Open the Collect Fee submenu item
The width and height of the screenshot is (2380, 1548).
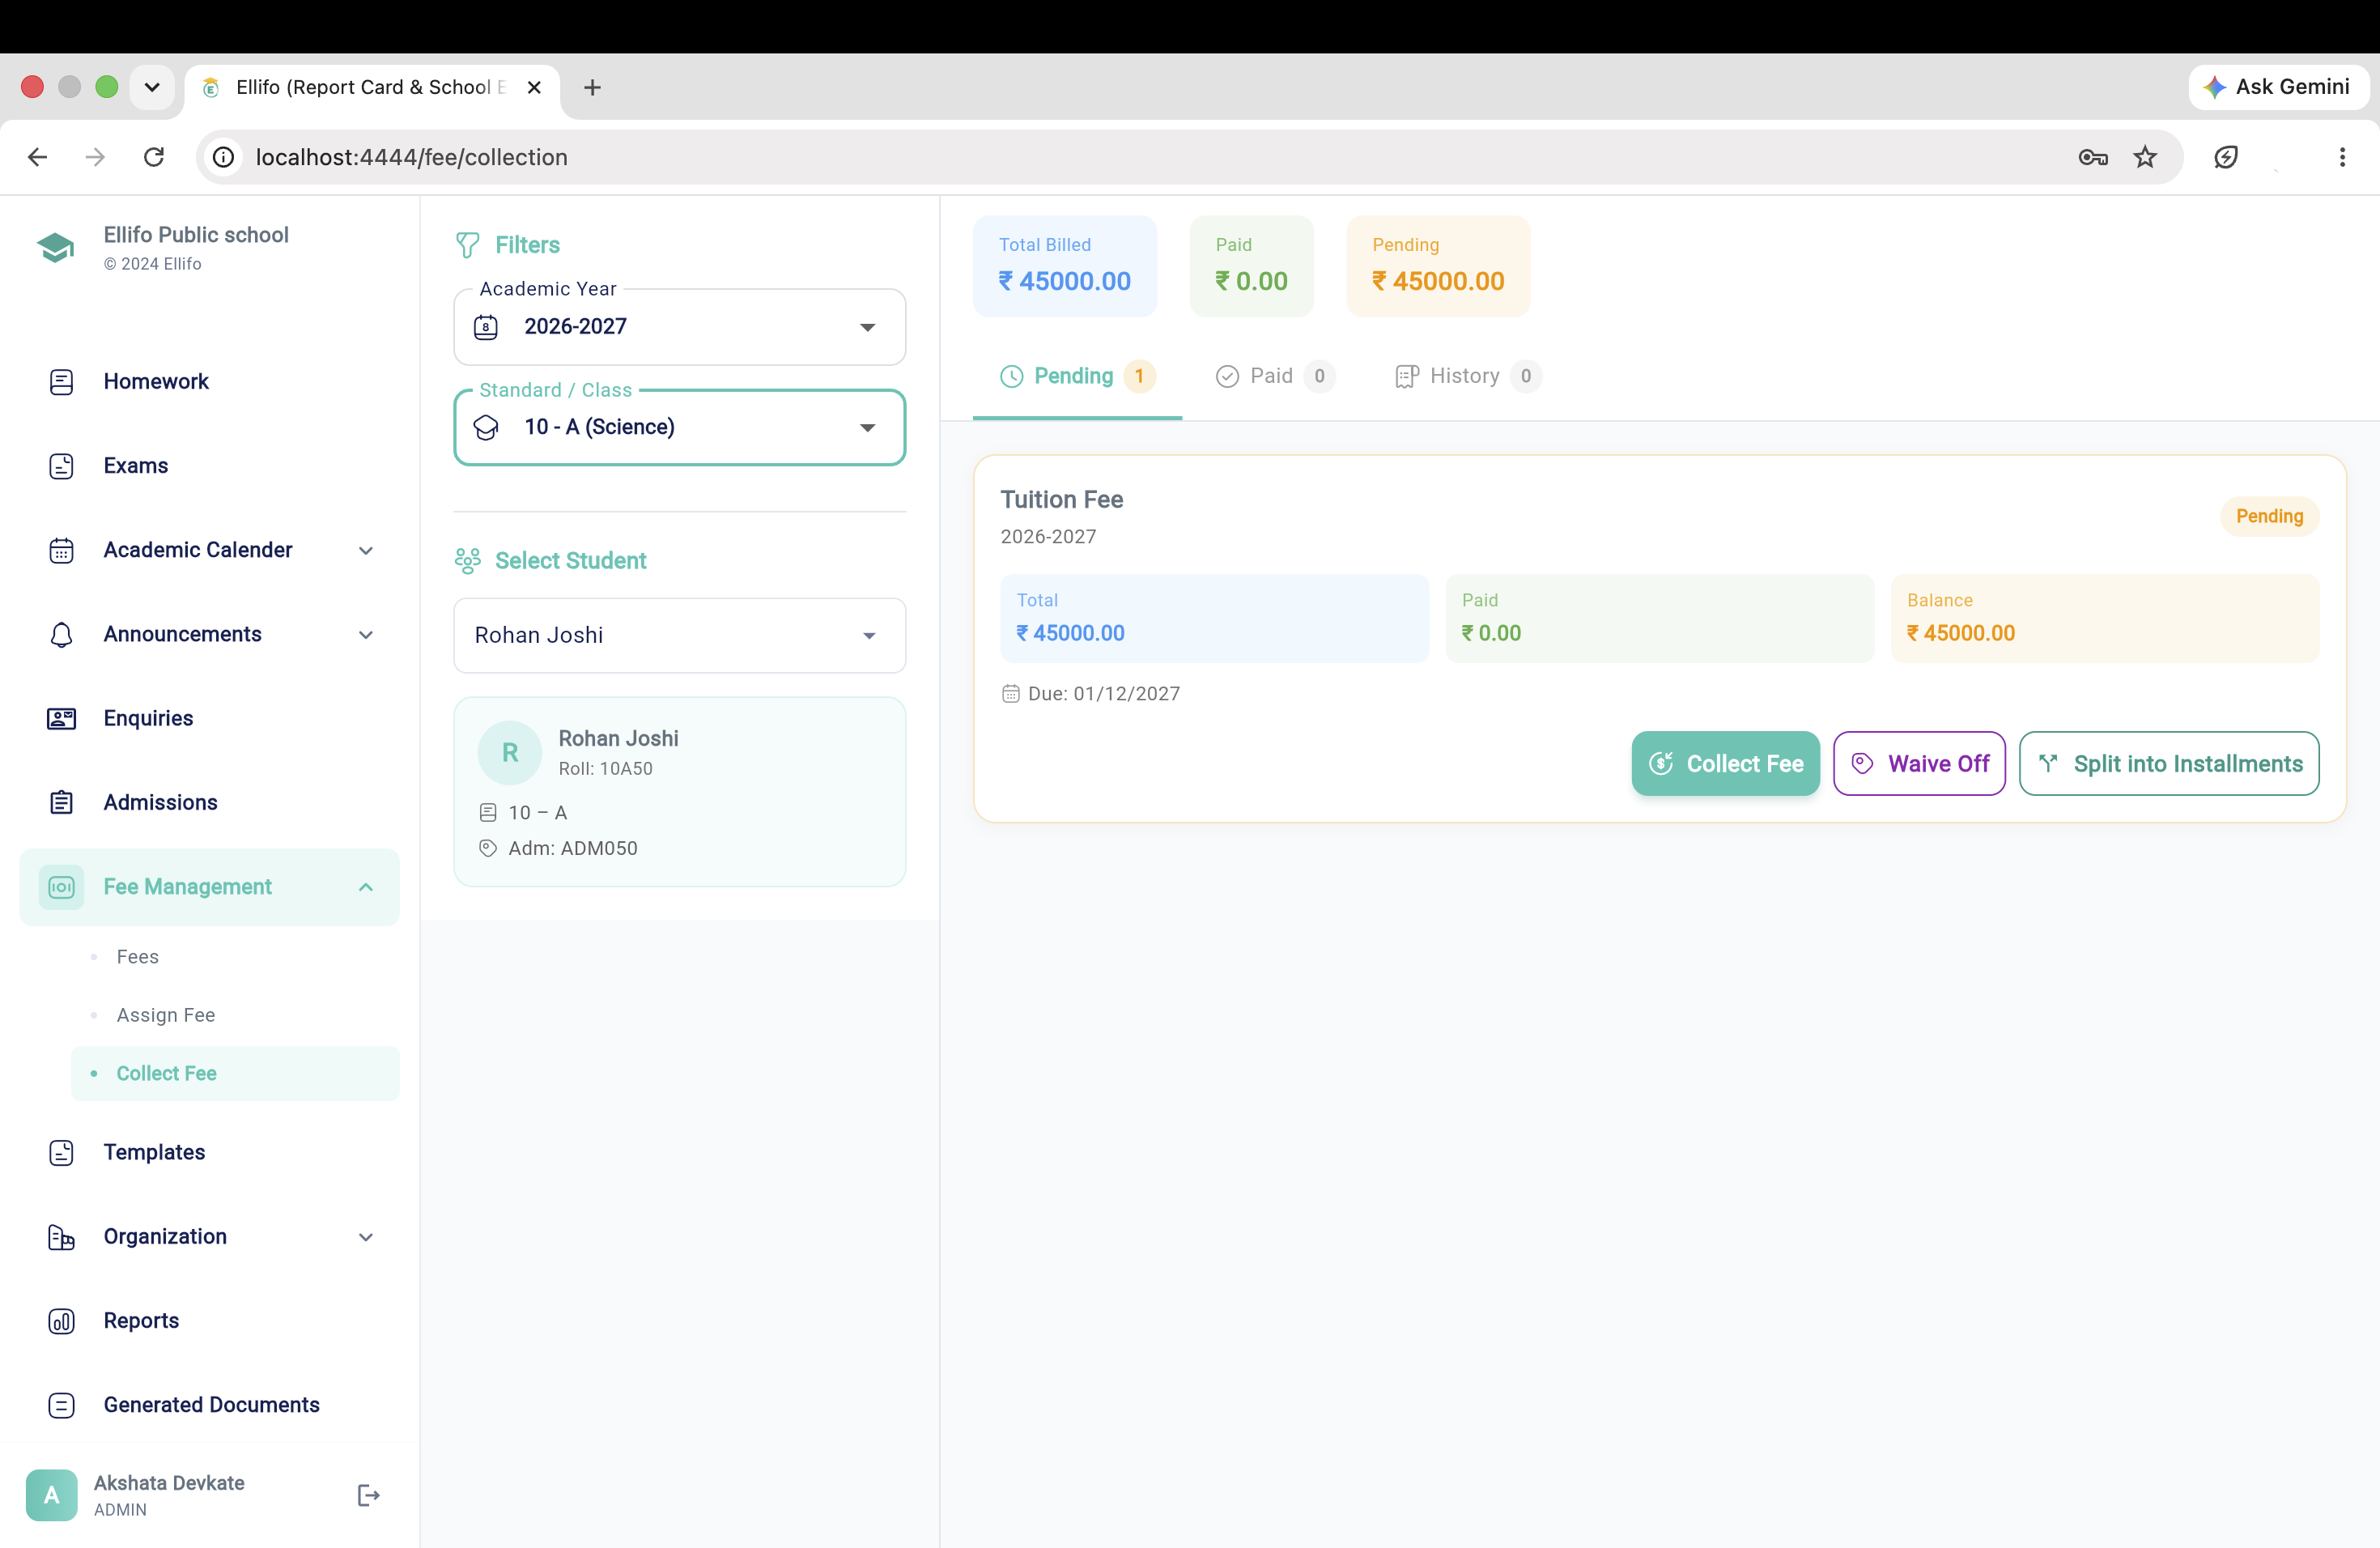235,1073
